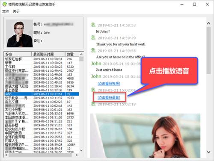This screenshot has height=161, width=214.
Task: Click the friend list horizontal scrollbar thumb
Action: [x=40, y=155]
